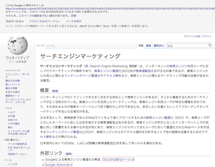This screenshot has width=215, height=167.
Task: Open the 履歴表示 history tab
Action: click(x=159, y=46)
